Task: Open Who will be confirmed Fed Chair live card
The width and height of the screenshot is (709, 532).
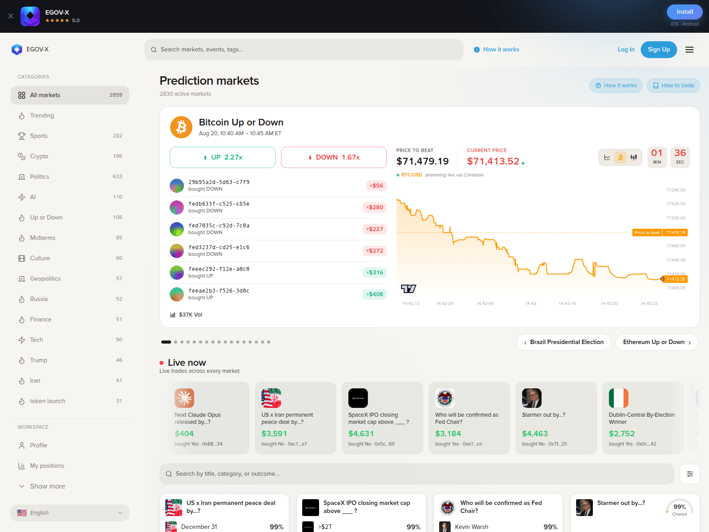Action: pyautogui.click(x=469, y=418)
